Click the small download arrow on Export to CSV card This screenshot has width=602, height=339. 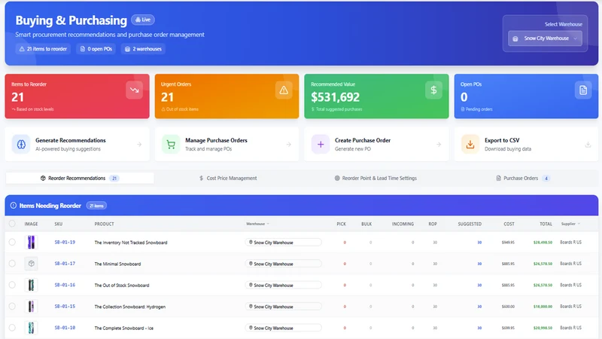tap(588, 145)
